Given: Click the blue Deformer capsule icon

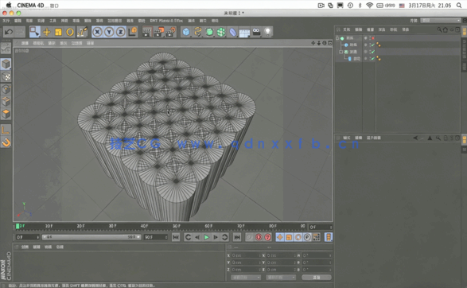Looking at the screenshot, I should coord(232,32).
